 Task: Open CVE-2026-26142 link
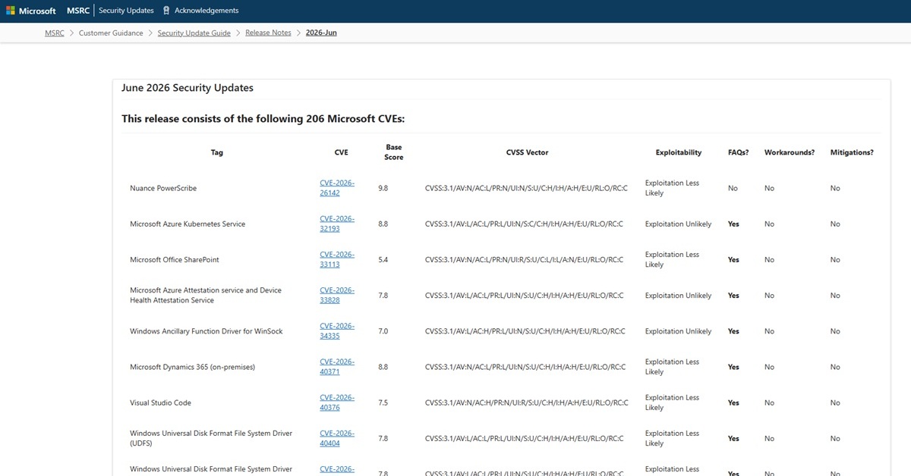coord(337,188)
